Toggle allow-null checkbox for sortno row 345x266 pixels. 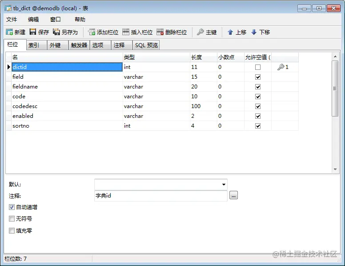click(x=258, y=126)
